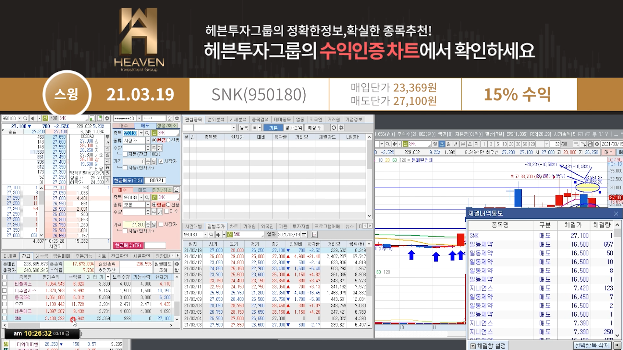Open order panel settings gear icon
The height and width of the screenshot is (350, 623).
tap(177, 118)
